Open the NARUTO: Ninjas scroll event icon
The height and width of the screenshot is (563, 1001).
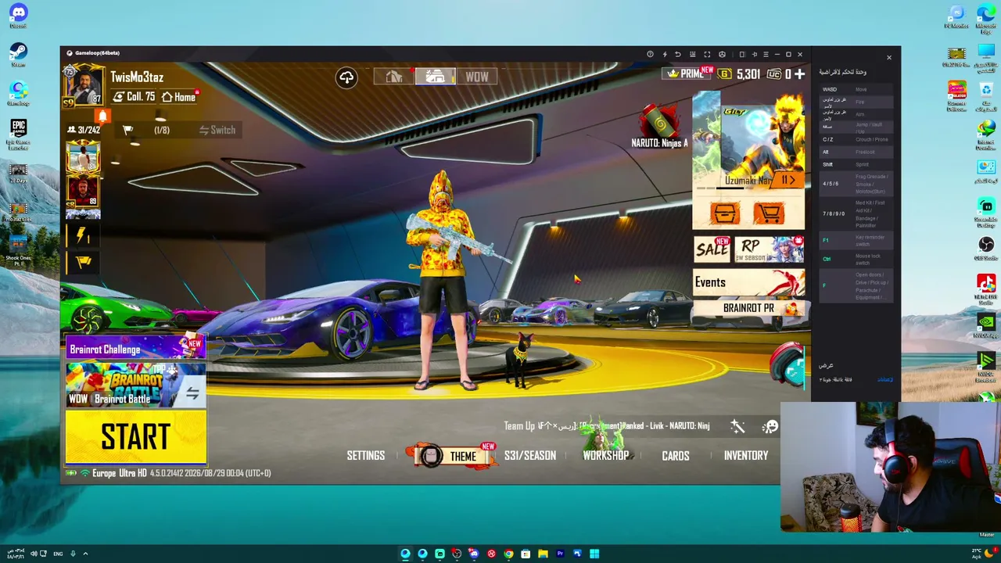[662, 124]
